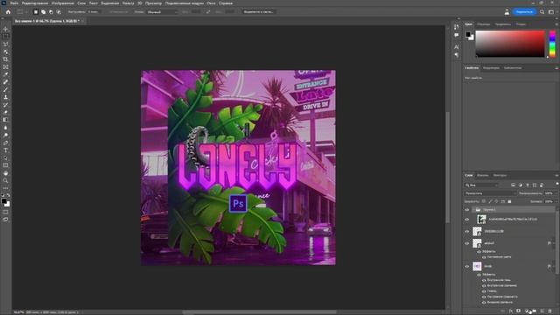Click the fx add layer style icon
Viewport: 560px width, 315px height.
click(x=511, y=311)
